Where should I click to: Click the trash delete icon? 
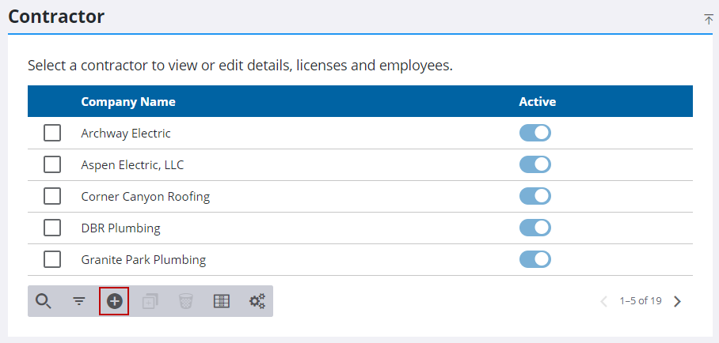[185, 301]
